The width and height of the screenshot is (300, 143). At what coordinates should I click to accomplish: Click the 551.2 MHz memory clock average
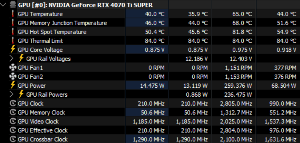(283, 113)
